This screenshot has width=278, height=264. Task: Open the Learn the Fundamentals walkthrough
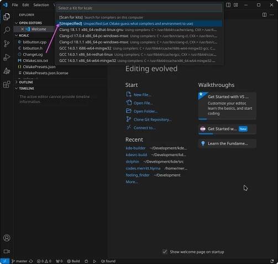227,143
